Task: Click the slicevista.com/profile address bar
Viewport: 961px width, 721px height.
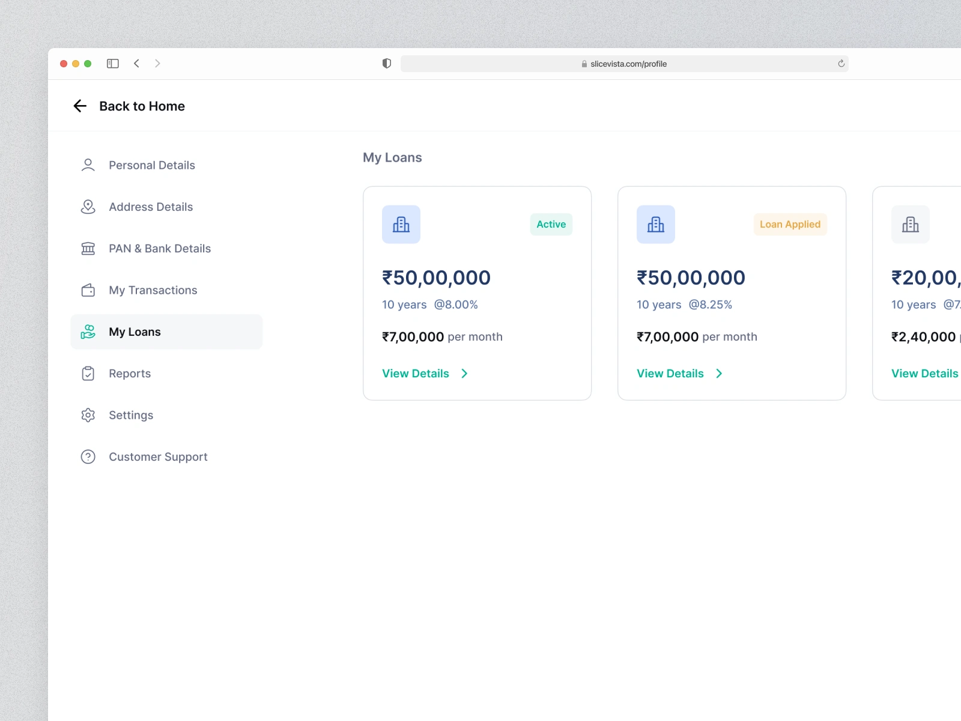Action: [625, 64]
